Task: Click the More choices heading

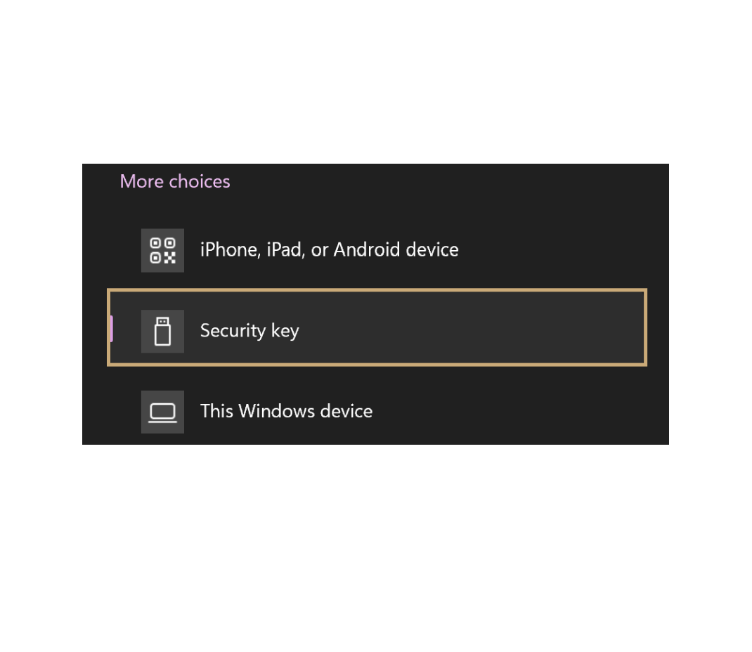Action: (x=175, y=181)
